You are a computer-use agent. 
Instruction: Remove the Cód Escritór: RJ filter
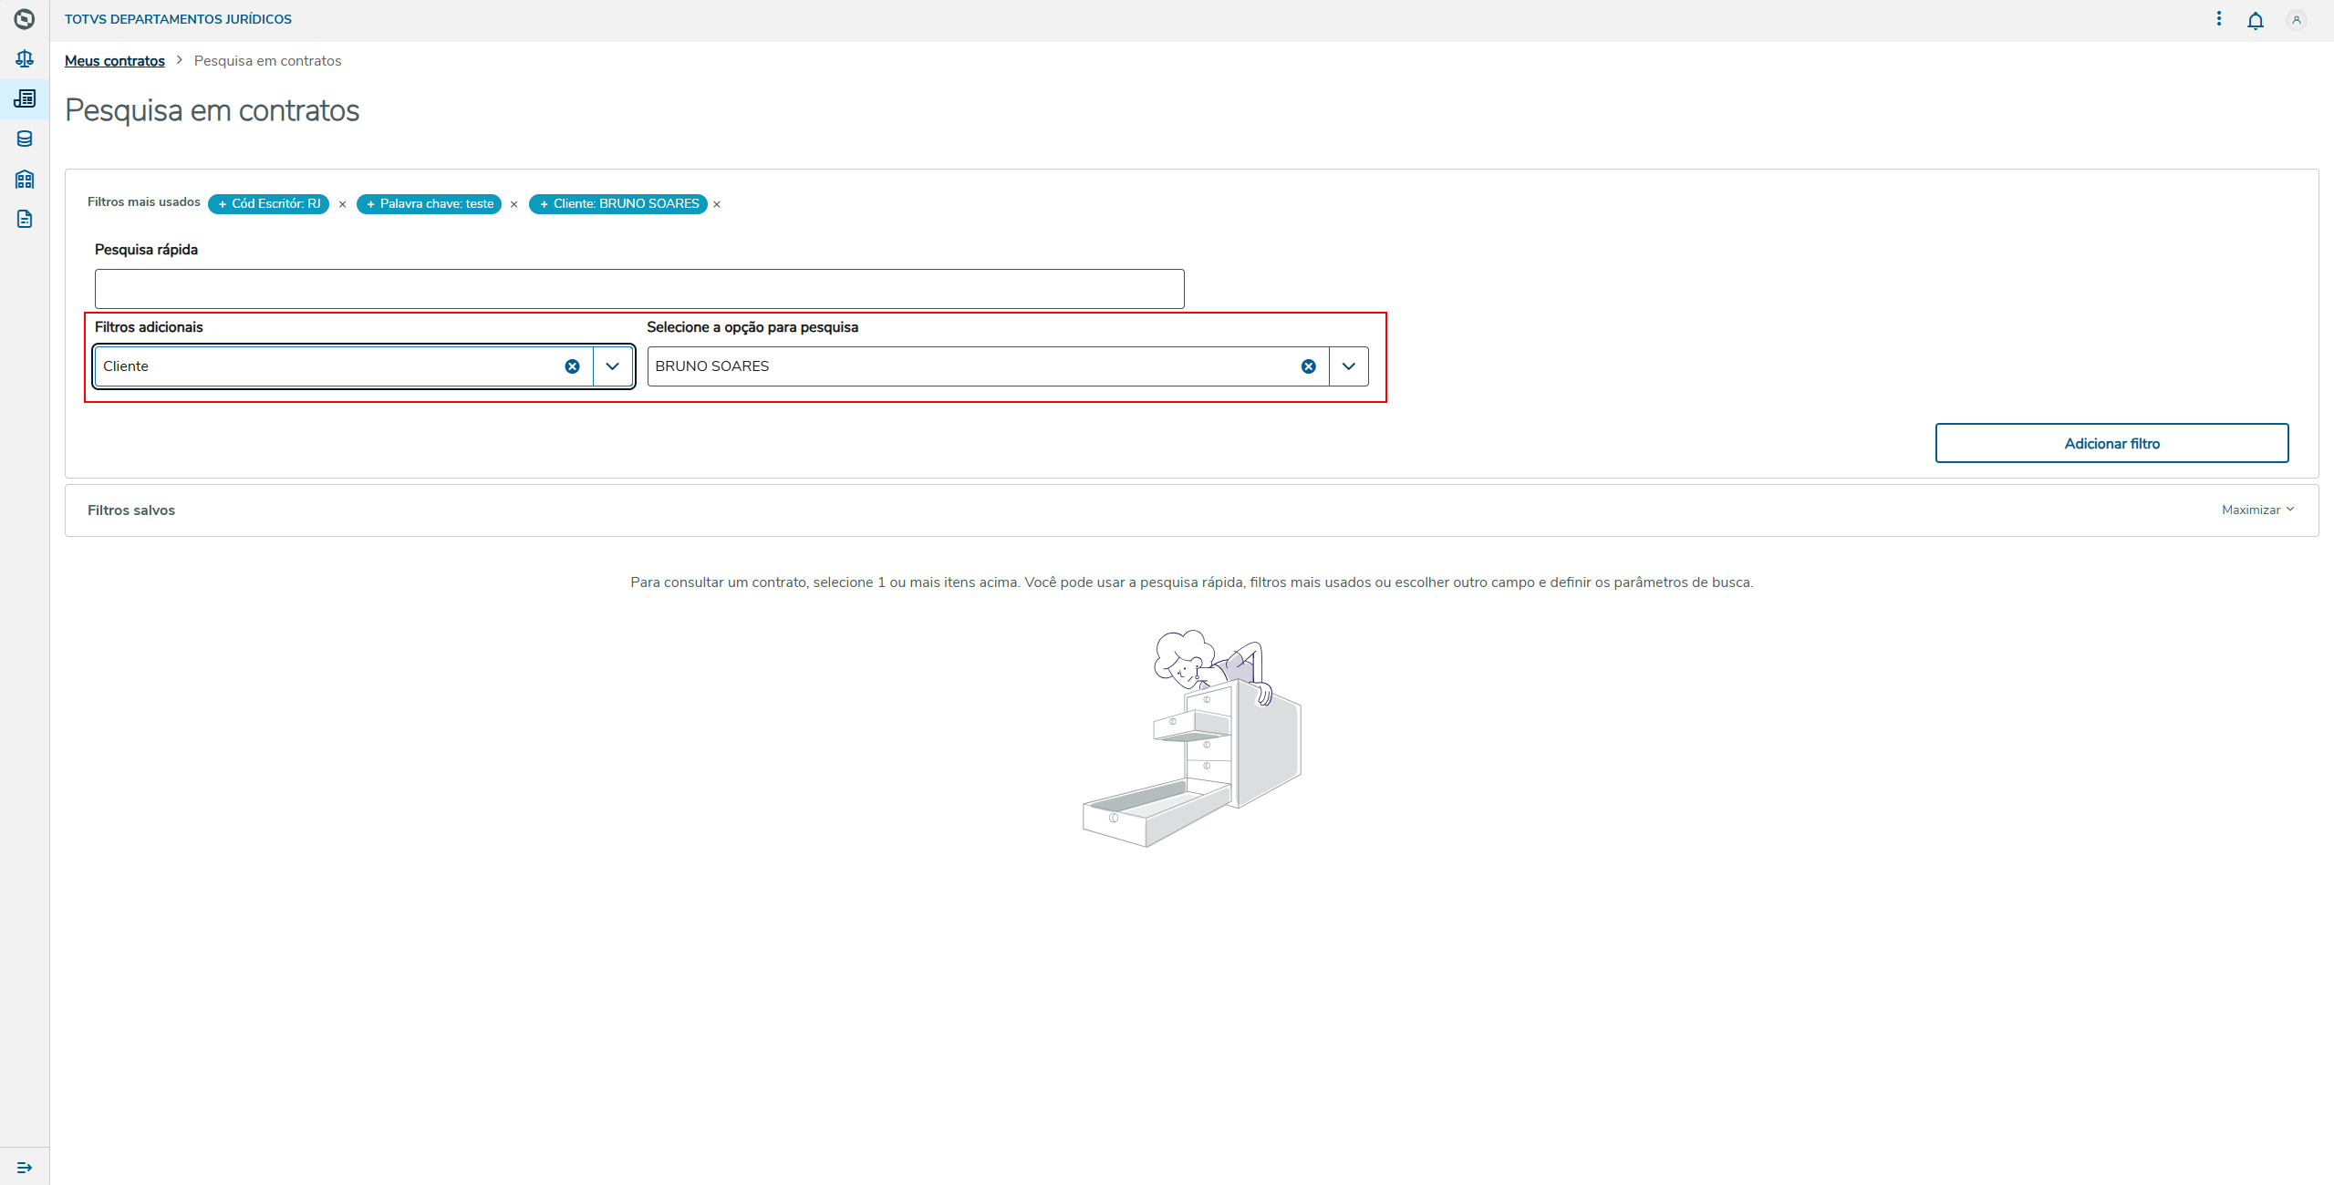coord(342,204)
